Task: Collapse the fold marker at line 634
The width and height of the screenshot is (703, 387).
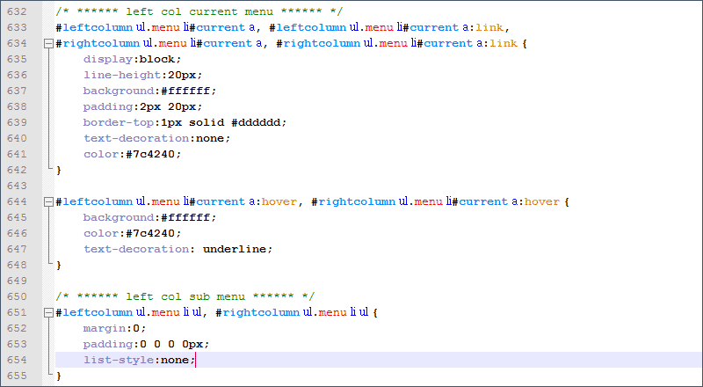Action: click(48, 43)
